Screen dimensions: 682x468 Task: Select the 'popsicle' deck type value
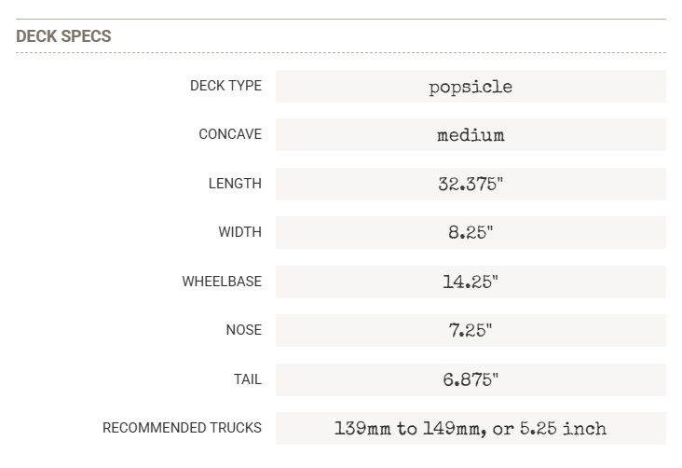pyautogui.click(x=471, y=87)
